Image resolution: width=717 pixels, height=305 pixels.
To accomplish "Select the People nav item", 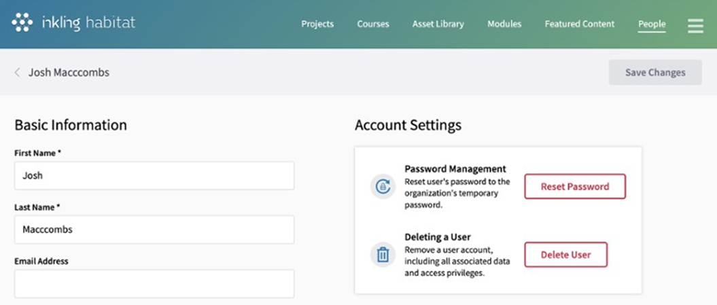I will (x=652, y=24).
